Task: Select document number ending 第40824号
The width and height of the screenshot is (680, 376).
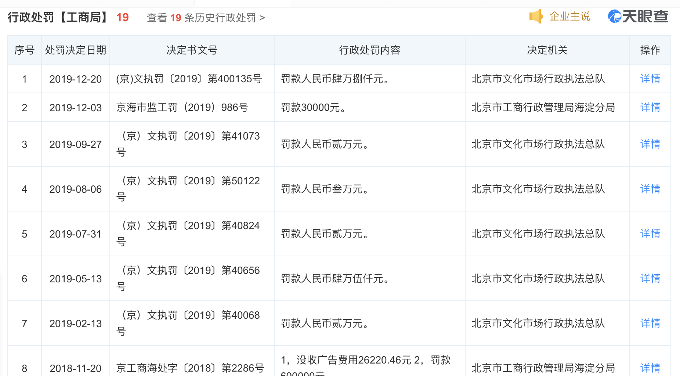Action: point(188,234)
